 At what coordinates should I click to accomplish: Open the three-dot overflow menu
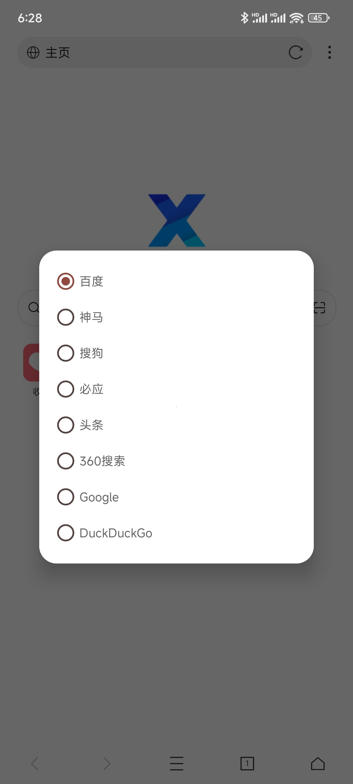(x=329, y=52)
